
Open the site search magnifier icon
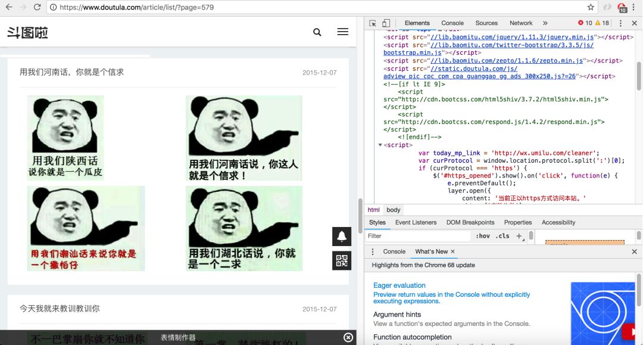coord(317,32)
